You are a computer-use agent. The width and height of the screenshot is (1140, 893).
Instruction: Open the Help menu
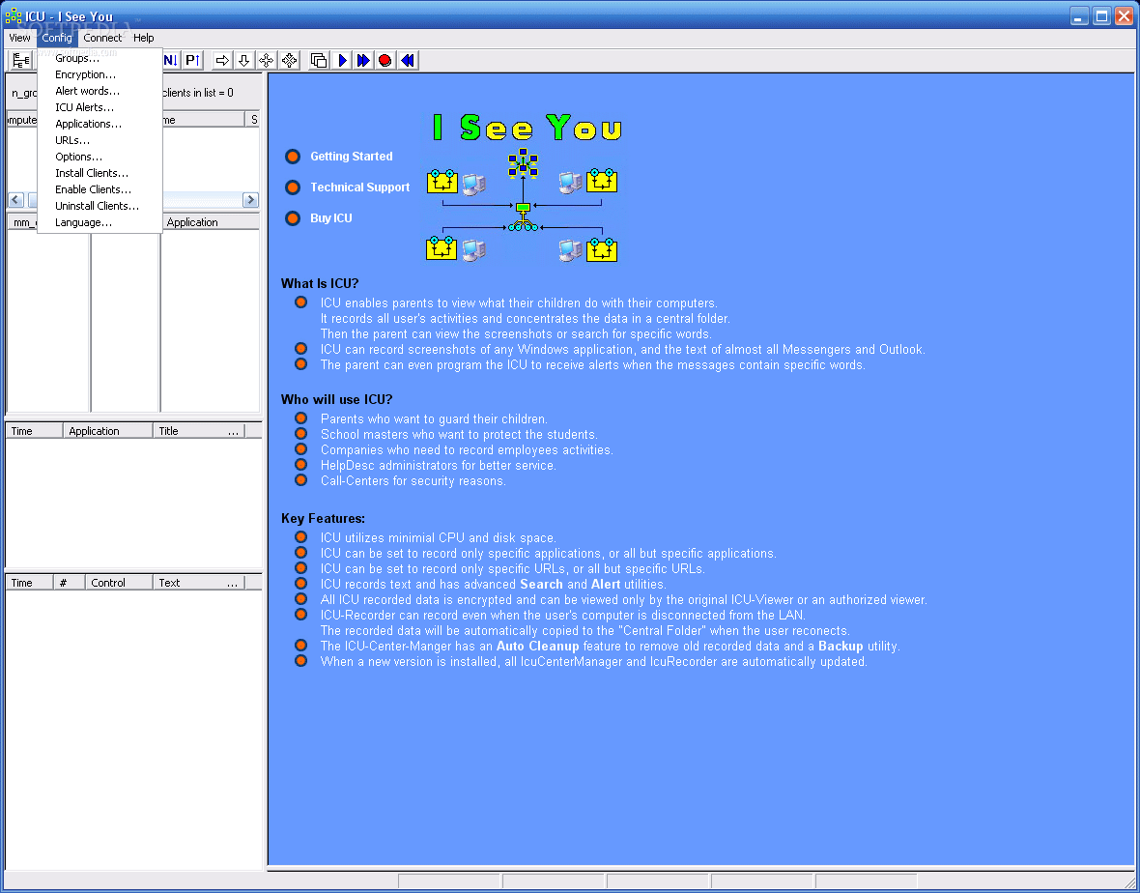tap(143, 38)
